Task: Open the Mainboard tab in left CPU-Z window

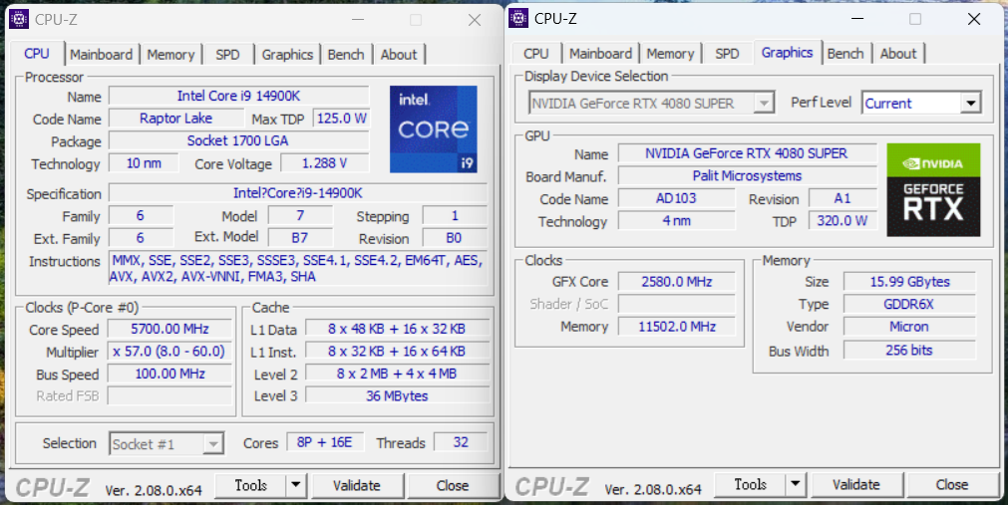Action: click(x=101, y=55)
